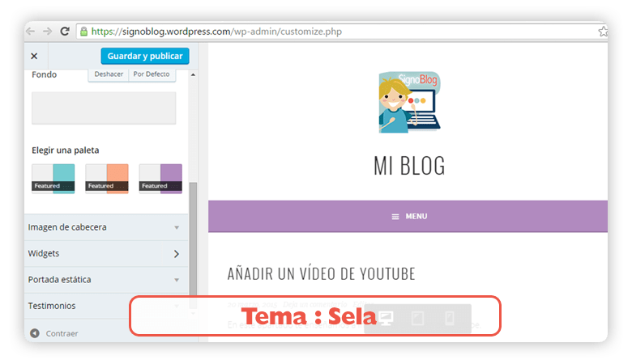Expand the Imagen de cabecera section

(x=106, y=227)
